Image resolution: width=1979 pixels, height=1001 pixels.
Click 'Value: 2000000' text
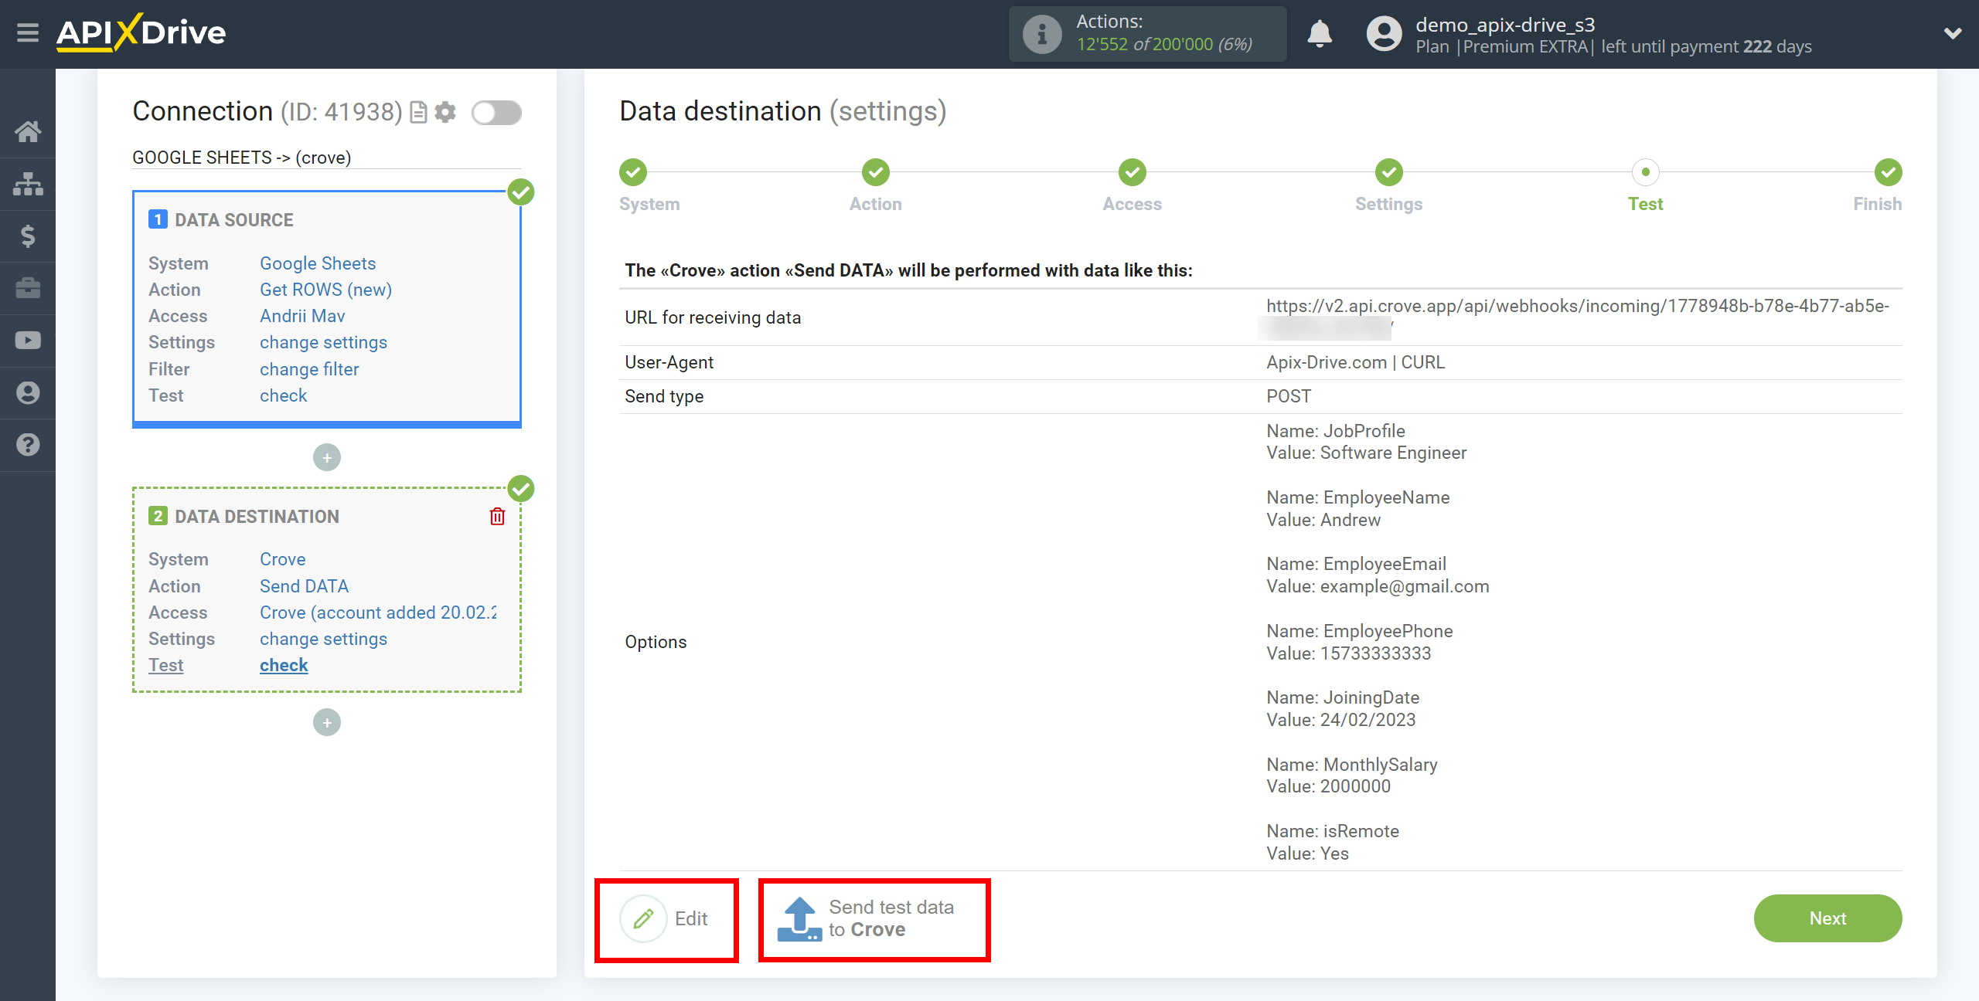[1328, 786]
